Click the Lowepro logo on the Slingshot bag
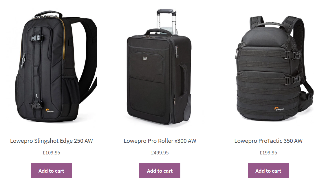The height and width of the screenshot is (190, 326). [50, 110]
